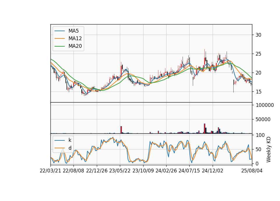Click the orange MA12 legend line
This screenshot has width=280, height=201.
click(60, 38)
